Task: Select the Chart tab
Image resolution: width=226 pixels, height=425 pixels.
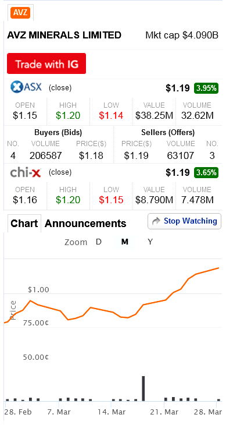Action: pyautogui.click(x=24, y=224)
